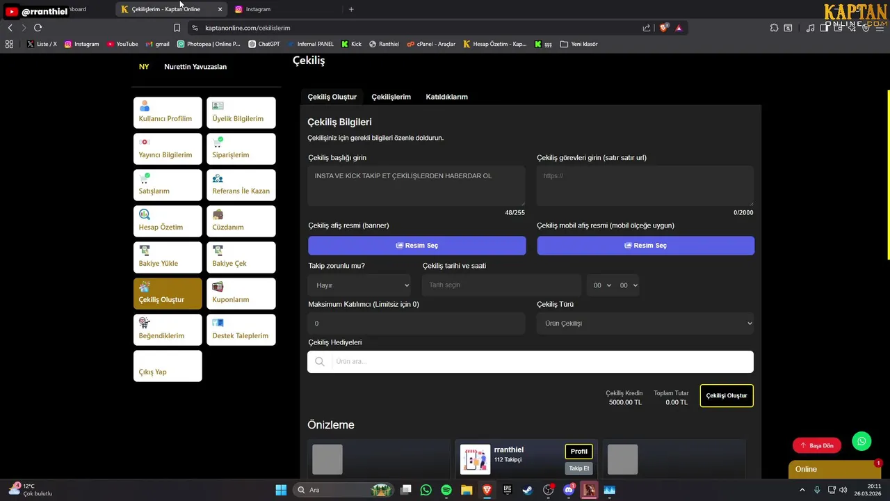The height and width of the screenshot is (501, 890).
Task: Reload the page with the refresh icon
Action: (x=38, y=28)
